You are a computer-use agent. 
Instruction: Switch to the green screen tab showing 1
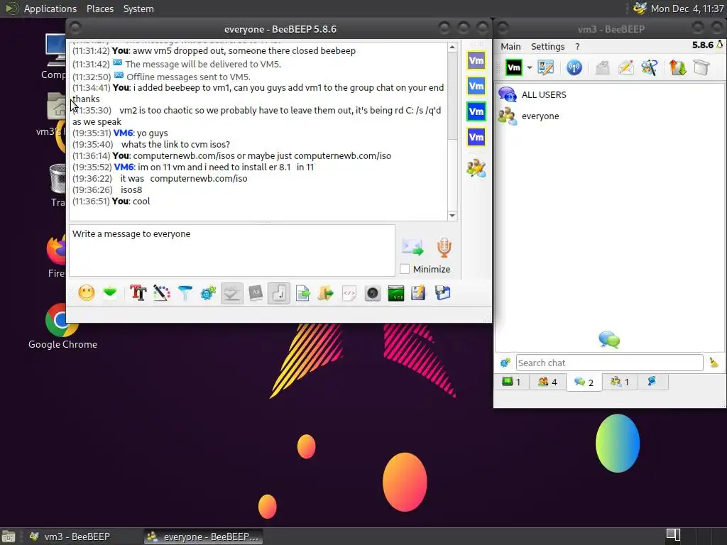(x=511, y=382)
